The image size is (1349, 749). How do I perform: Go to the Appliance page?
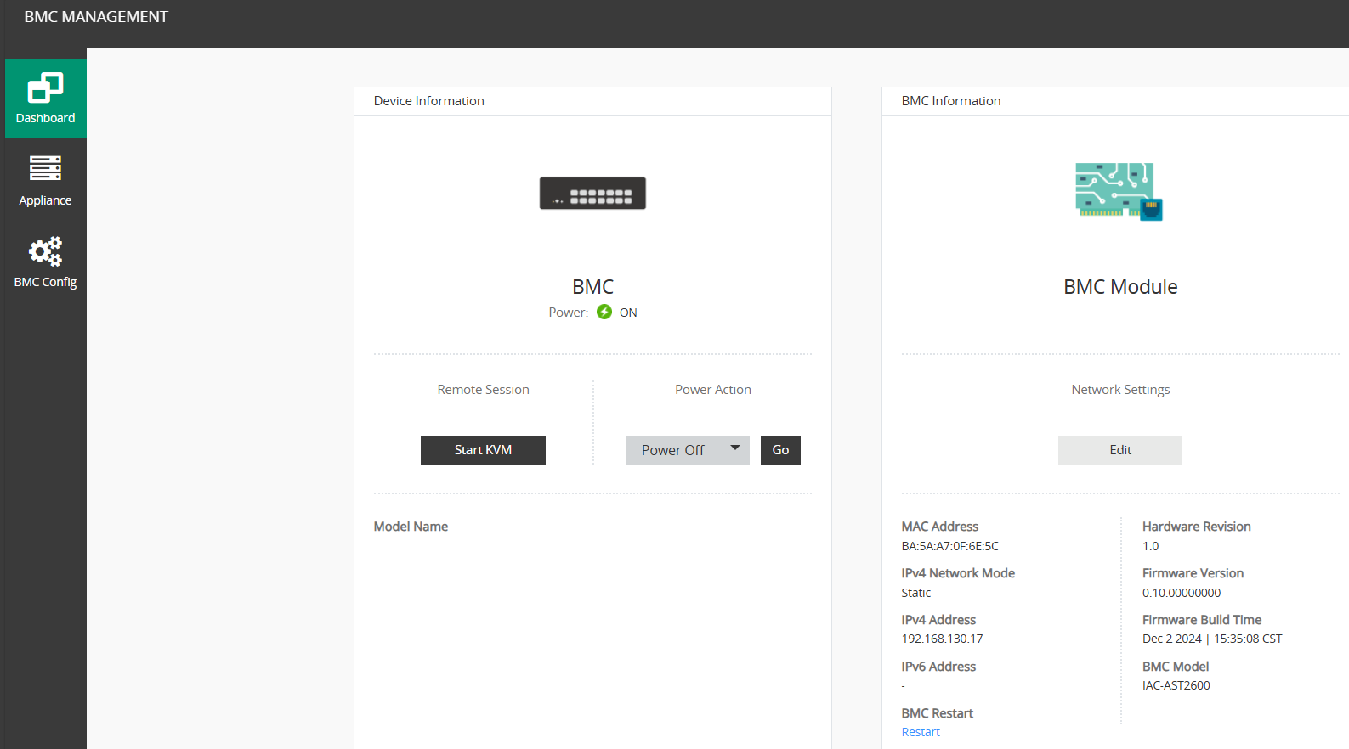45,181
